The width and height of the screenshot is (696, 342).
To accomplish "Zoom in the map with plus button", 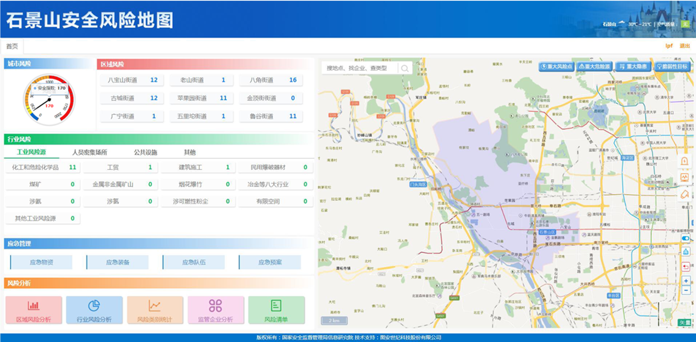I will (x=686, y=281).
